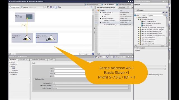Select the Textes tab

coord(51,59)
